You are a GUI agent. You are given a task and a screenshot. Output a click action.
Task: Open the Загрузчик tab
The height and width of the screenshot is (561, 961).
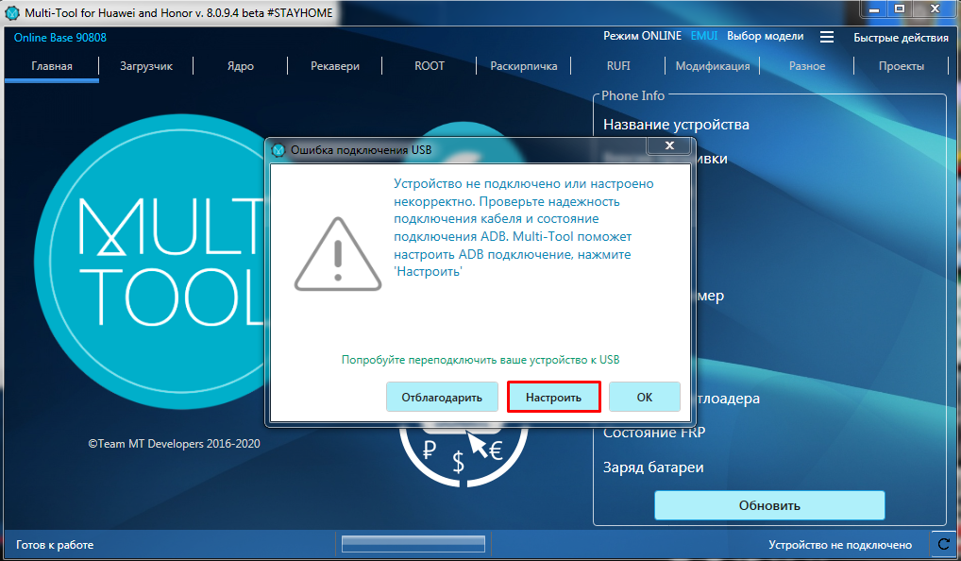146,66
